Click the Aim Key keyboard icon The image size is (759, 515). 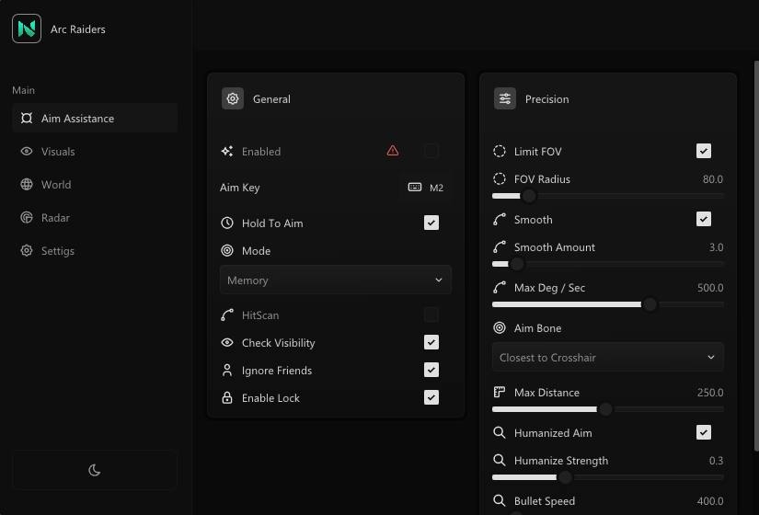click(415, 188)
